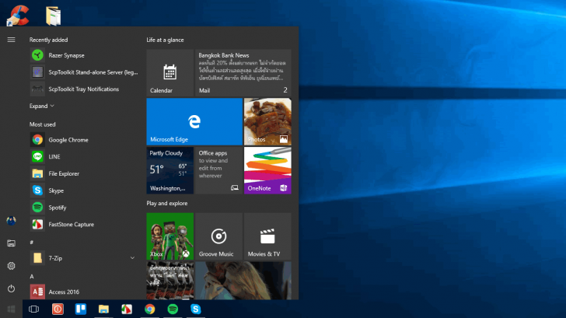Switch to Chrome on the taskbar

pos(150,309)
